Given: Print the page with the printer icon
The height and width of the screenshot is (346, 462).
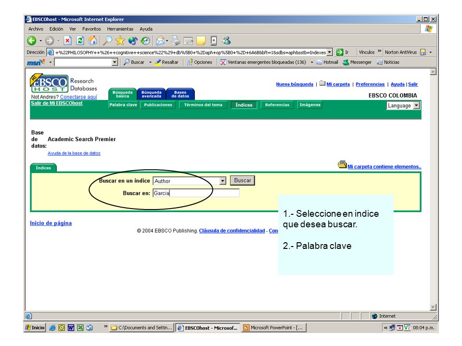Looking at the screenshot, I should coord(176,40).
